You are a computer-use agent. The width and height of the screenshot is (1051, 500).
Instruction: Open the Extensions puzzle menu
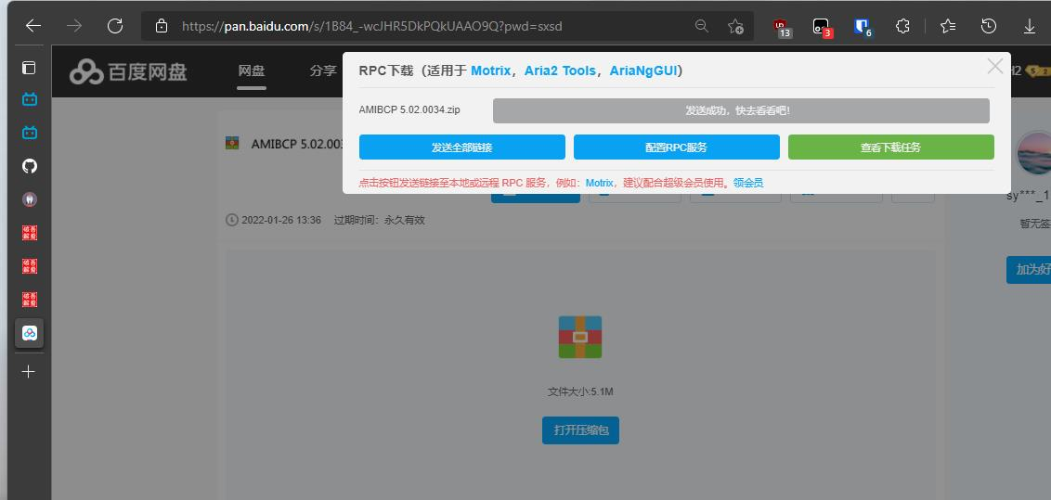click(x=902, y=26)
